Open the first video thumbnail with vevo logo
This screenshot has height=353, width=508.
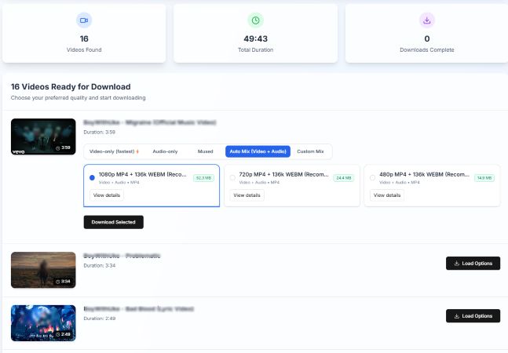43,137
